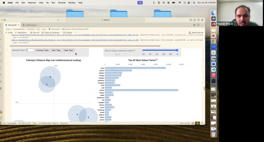This screenshot has width=264, height=142.
Task: Toggle the bottom panel layout icon
Action: click(x=195, y=20)
